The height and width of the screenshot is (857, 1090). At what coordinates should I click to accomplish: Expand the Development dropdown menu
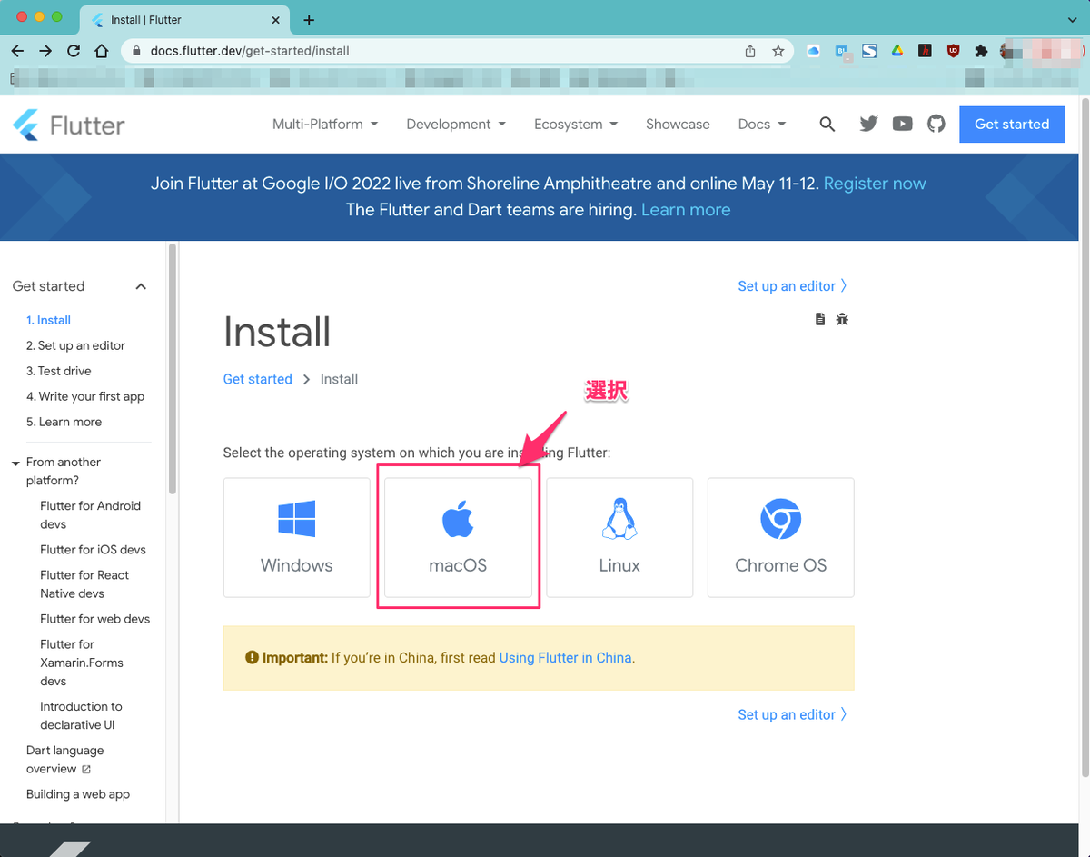pos(456,125)
